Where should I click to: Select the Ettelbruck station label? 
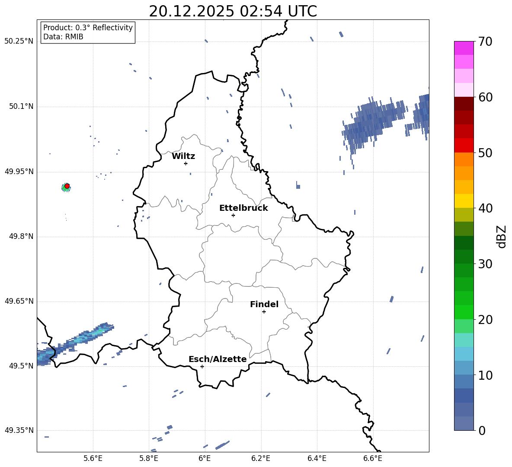point(243,208)
